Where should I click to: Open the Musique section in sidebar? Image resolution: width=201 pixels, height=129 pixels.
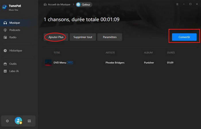14,23
